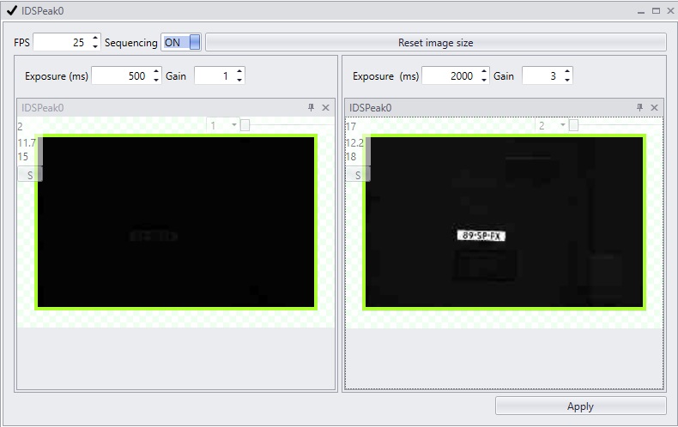
Task: Increase left Exposure 500 with up arrow
Action: pyautogui.click(x=156, y=72)
